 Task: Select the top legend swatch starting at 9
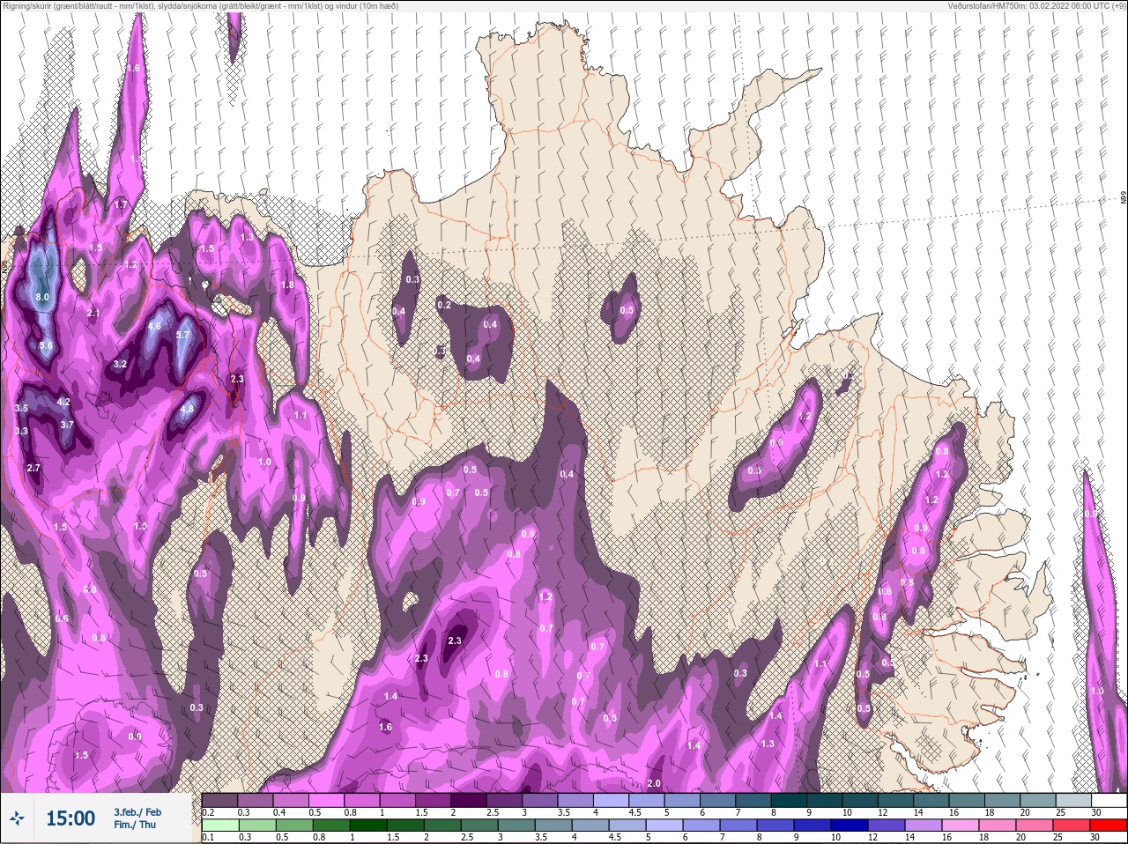(x=825, y=800)
